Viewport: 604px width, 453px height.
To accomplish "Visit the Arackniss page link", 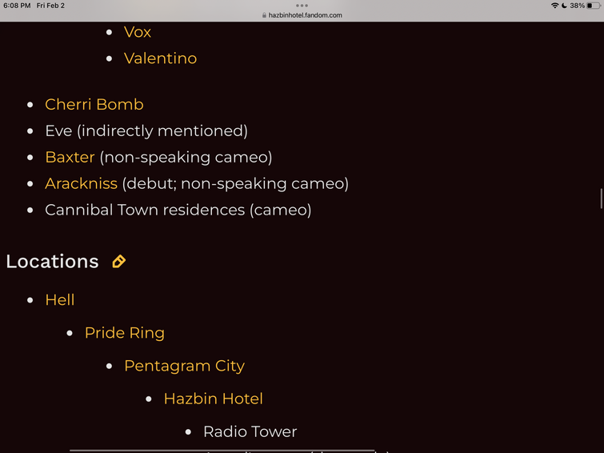I will click(82, 183).
